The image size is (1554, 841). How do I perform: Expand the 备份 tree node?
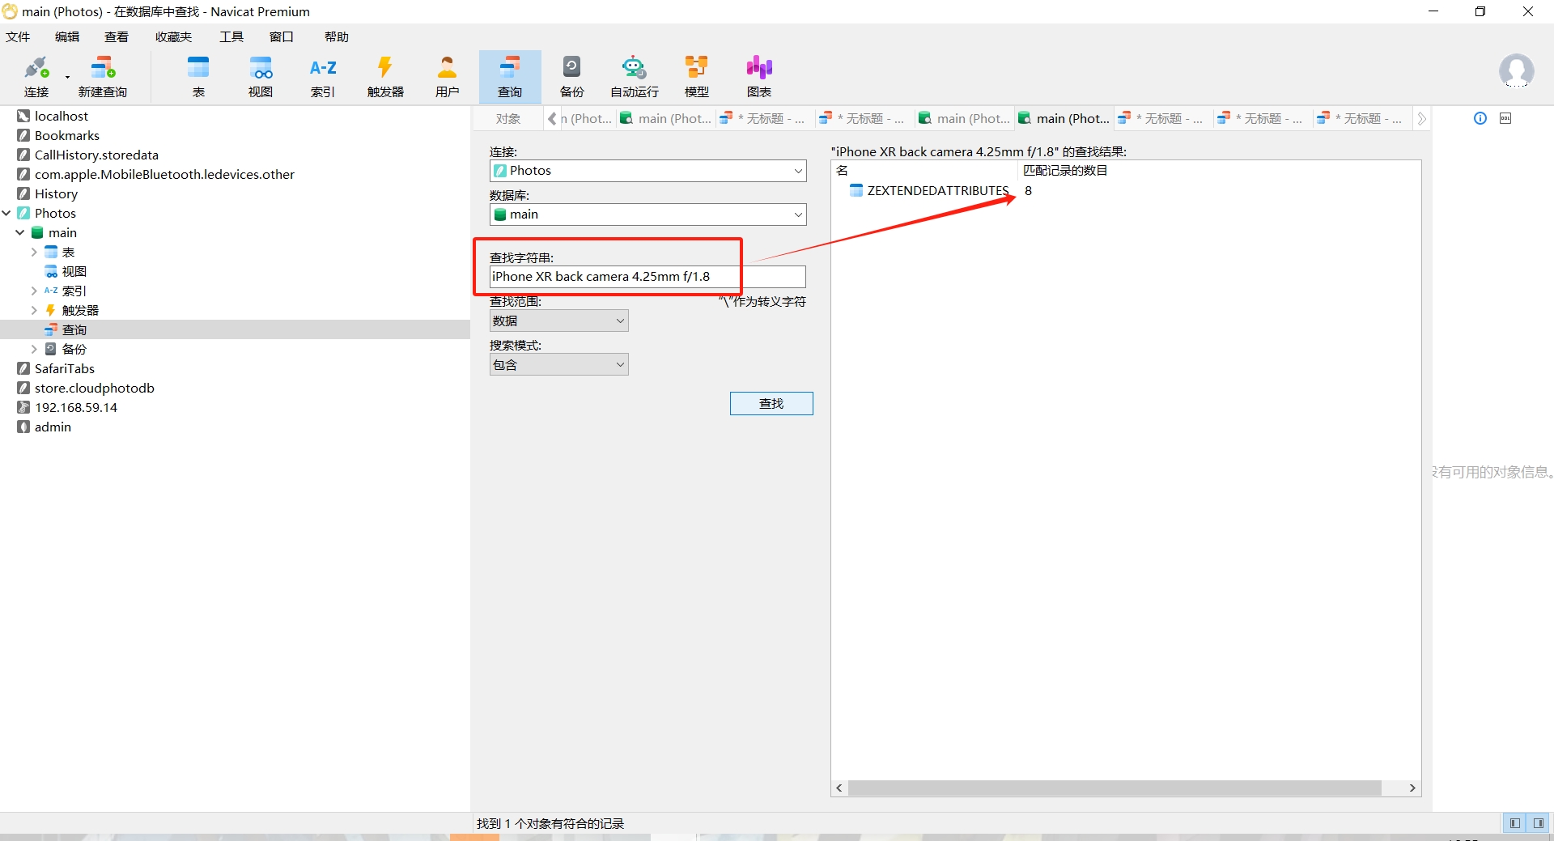tap(34, 349)
